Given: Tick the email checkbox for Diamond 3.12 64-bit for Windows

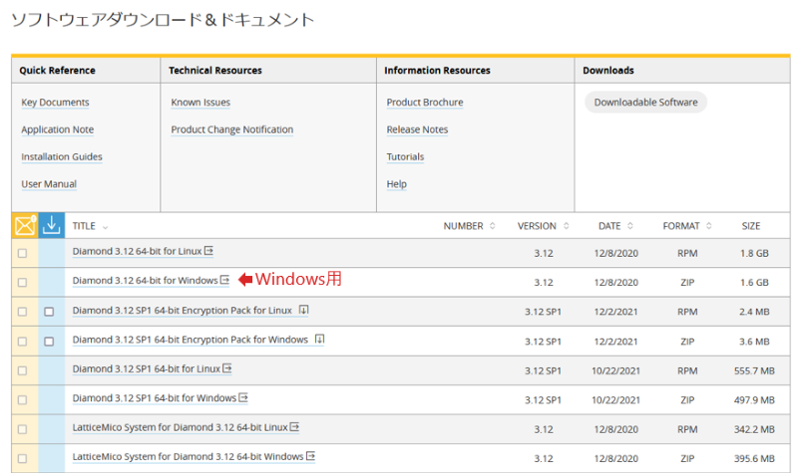Looking at the screenshot, I should click(x=22, y=282).
